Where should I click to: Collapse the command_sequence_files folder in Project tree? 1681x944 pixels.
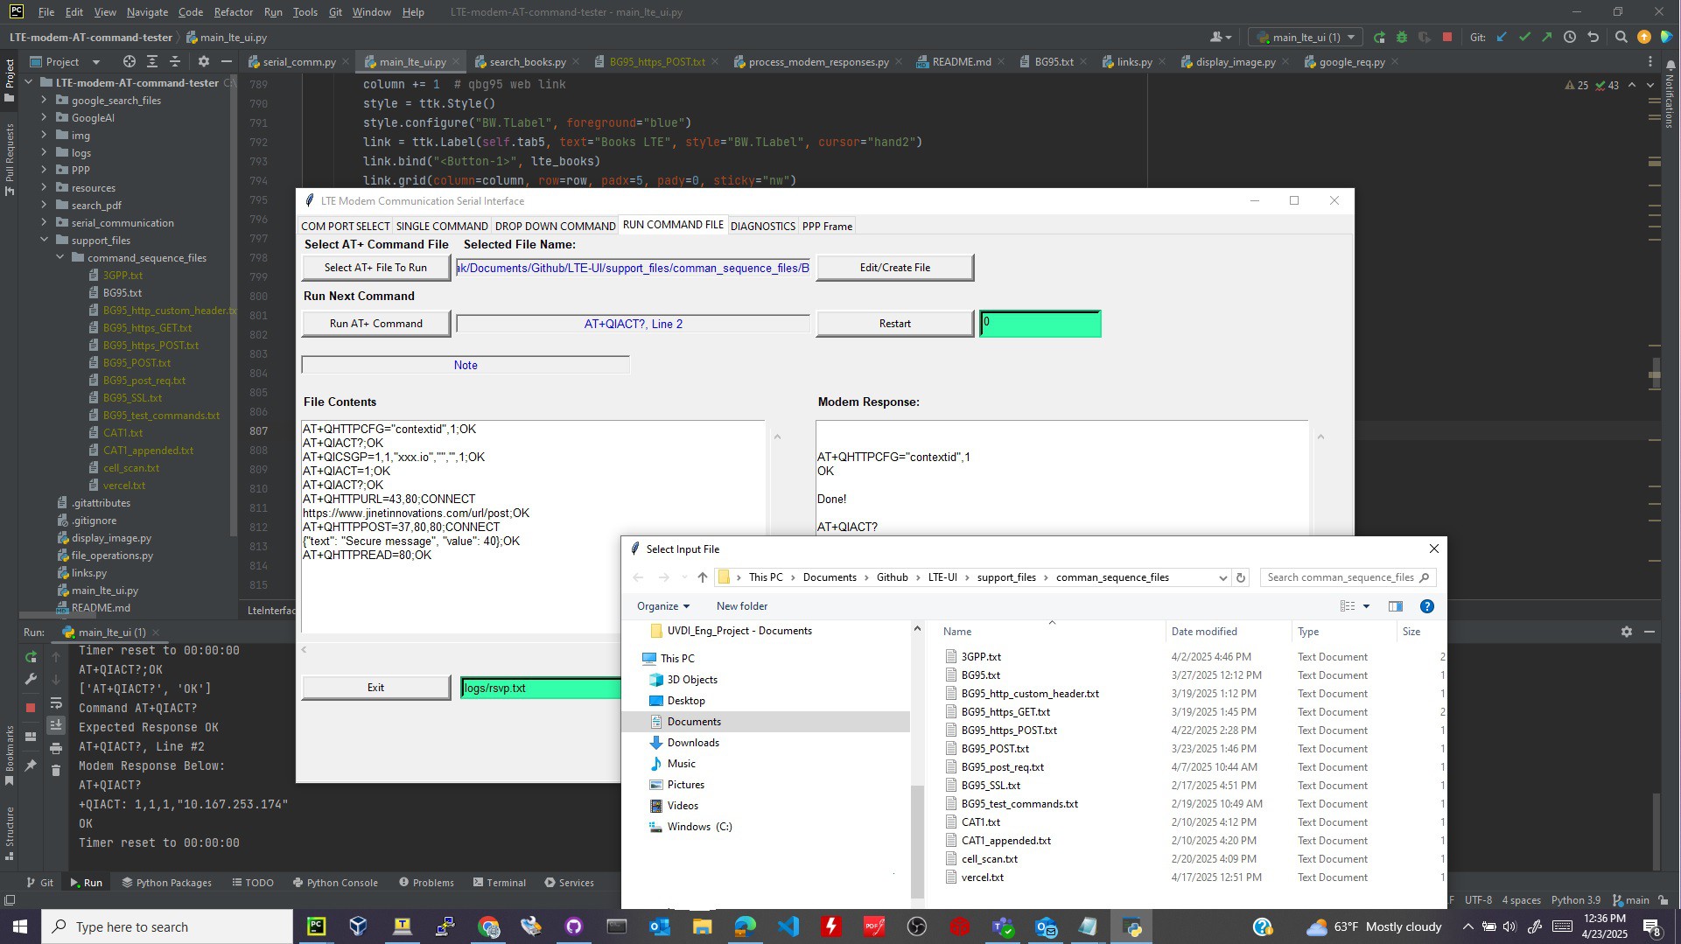(x=61, y=257)
